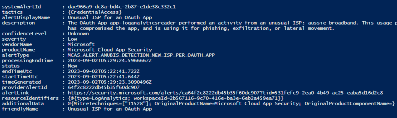
Task: Click the second description line about phishing
Action: pyautogui.click(x=201, y=28)
